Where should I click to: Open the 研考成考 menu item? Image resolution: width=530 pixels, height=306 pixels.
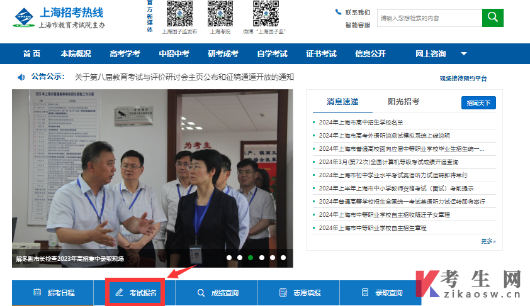(x=223, y=53)
